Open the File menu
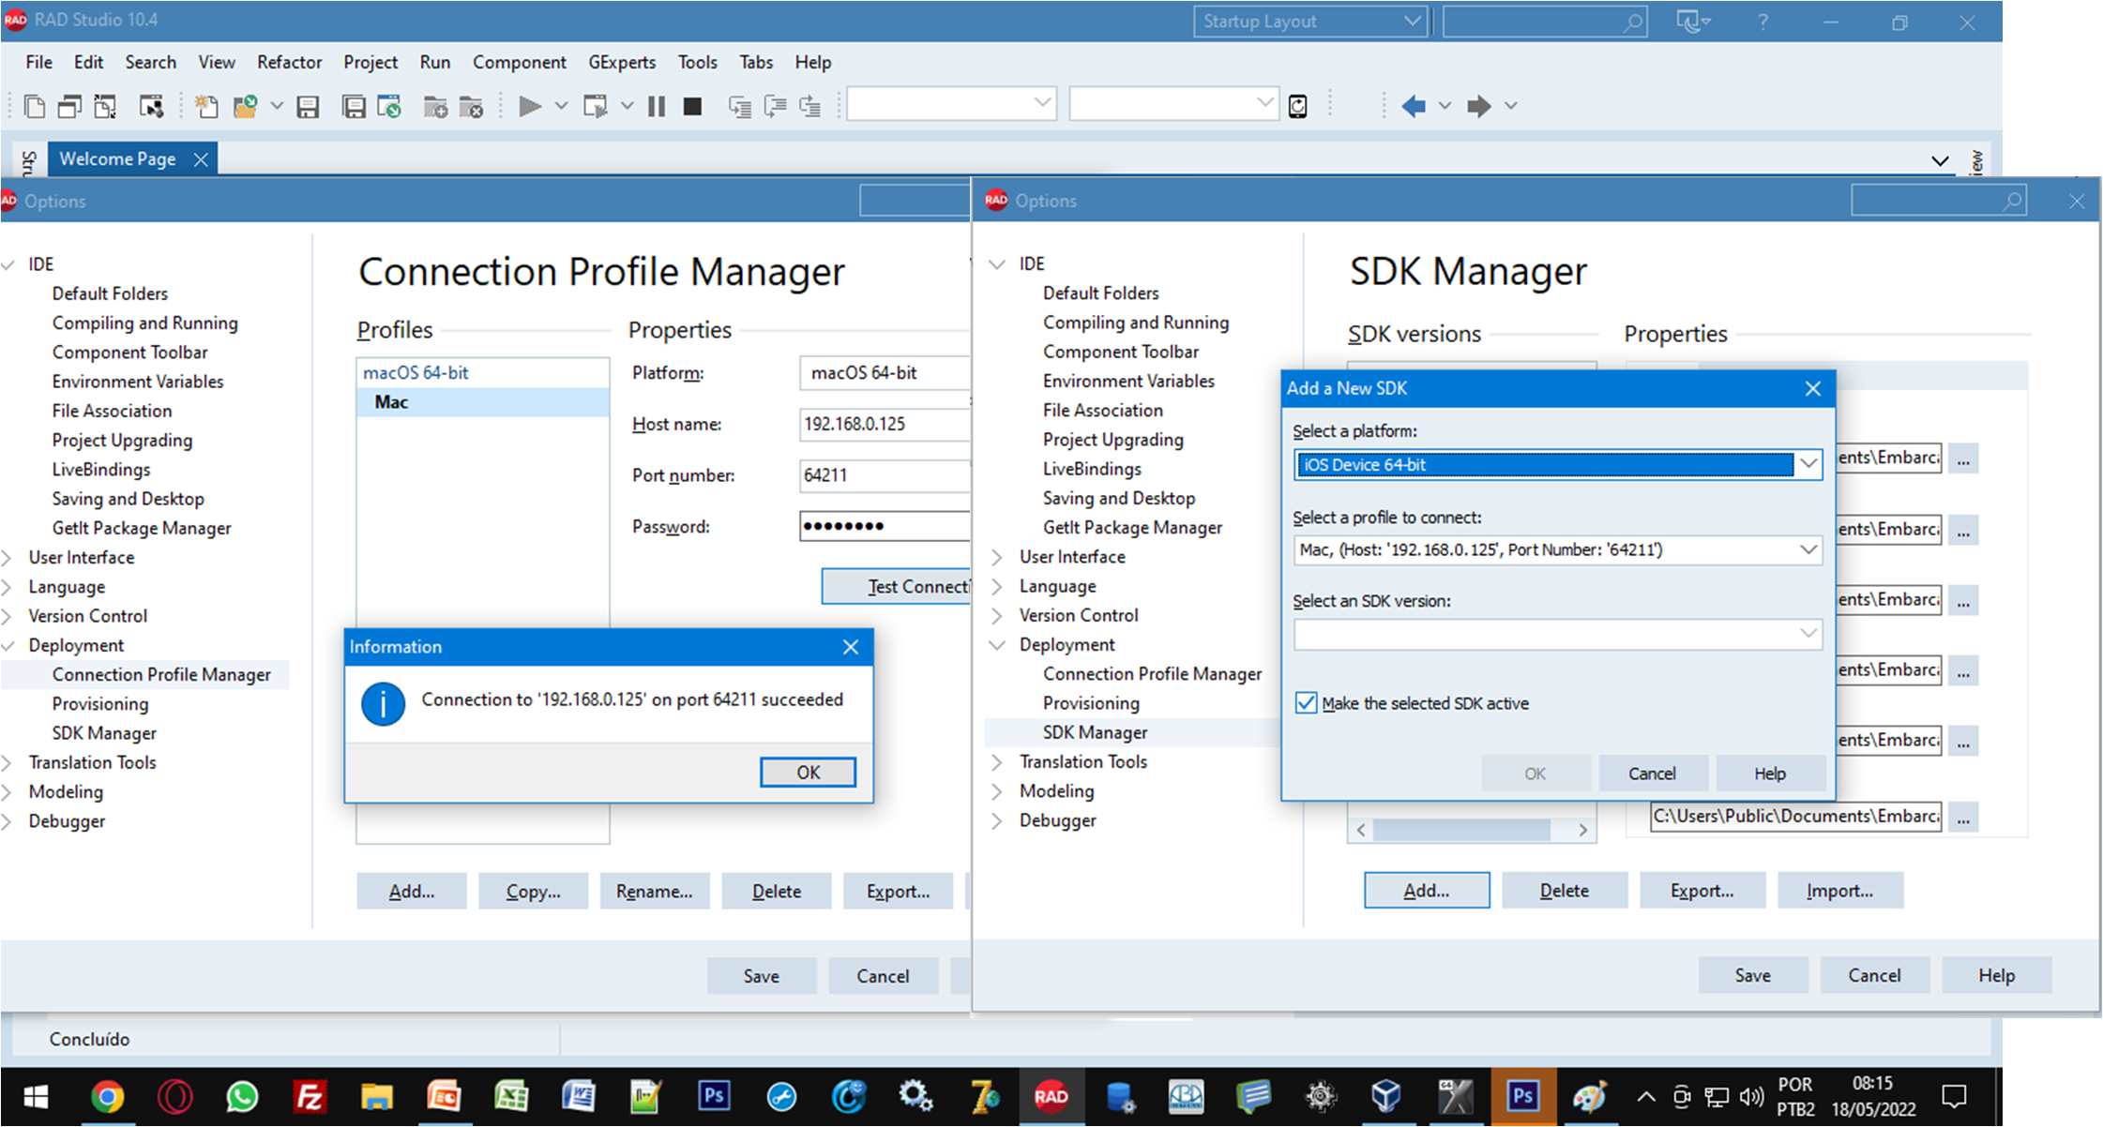Viewport: 2103px width, 1127px height. 38,62
